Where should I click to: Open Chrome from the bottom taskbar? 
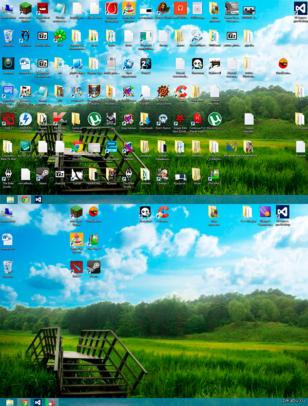pyautogui.click(x=24, y=402)
